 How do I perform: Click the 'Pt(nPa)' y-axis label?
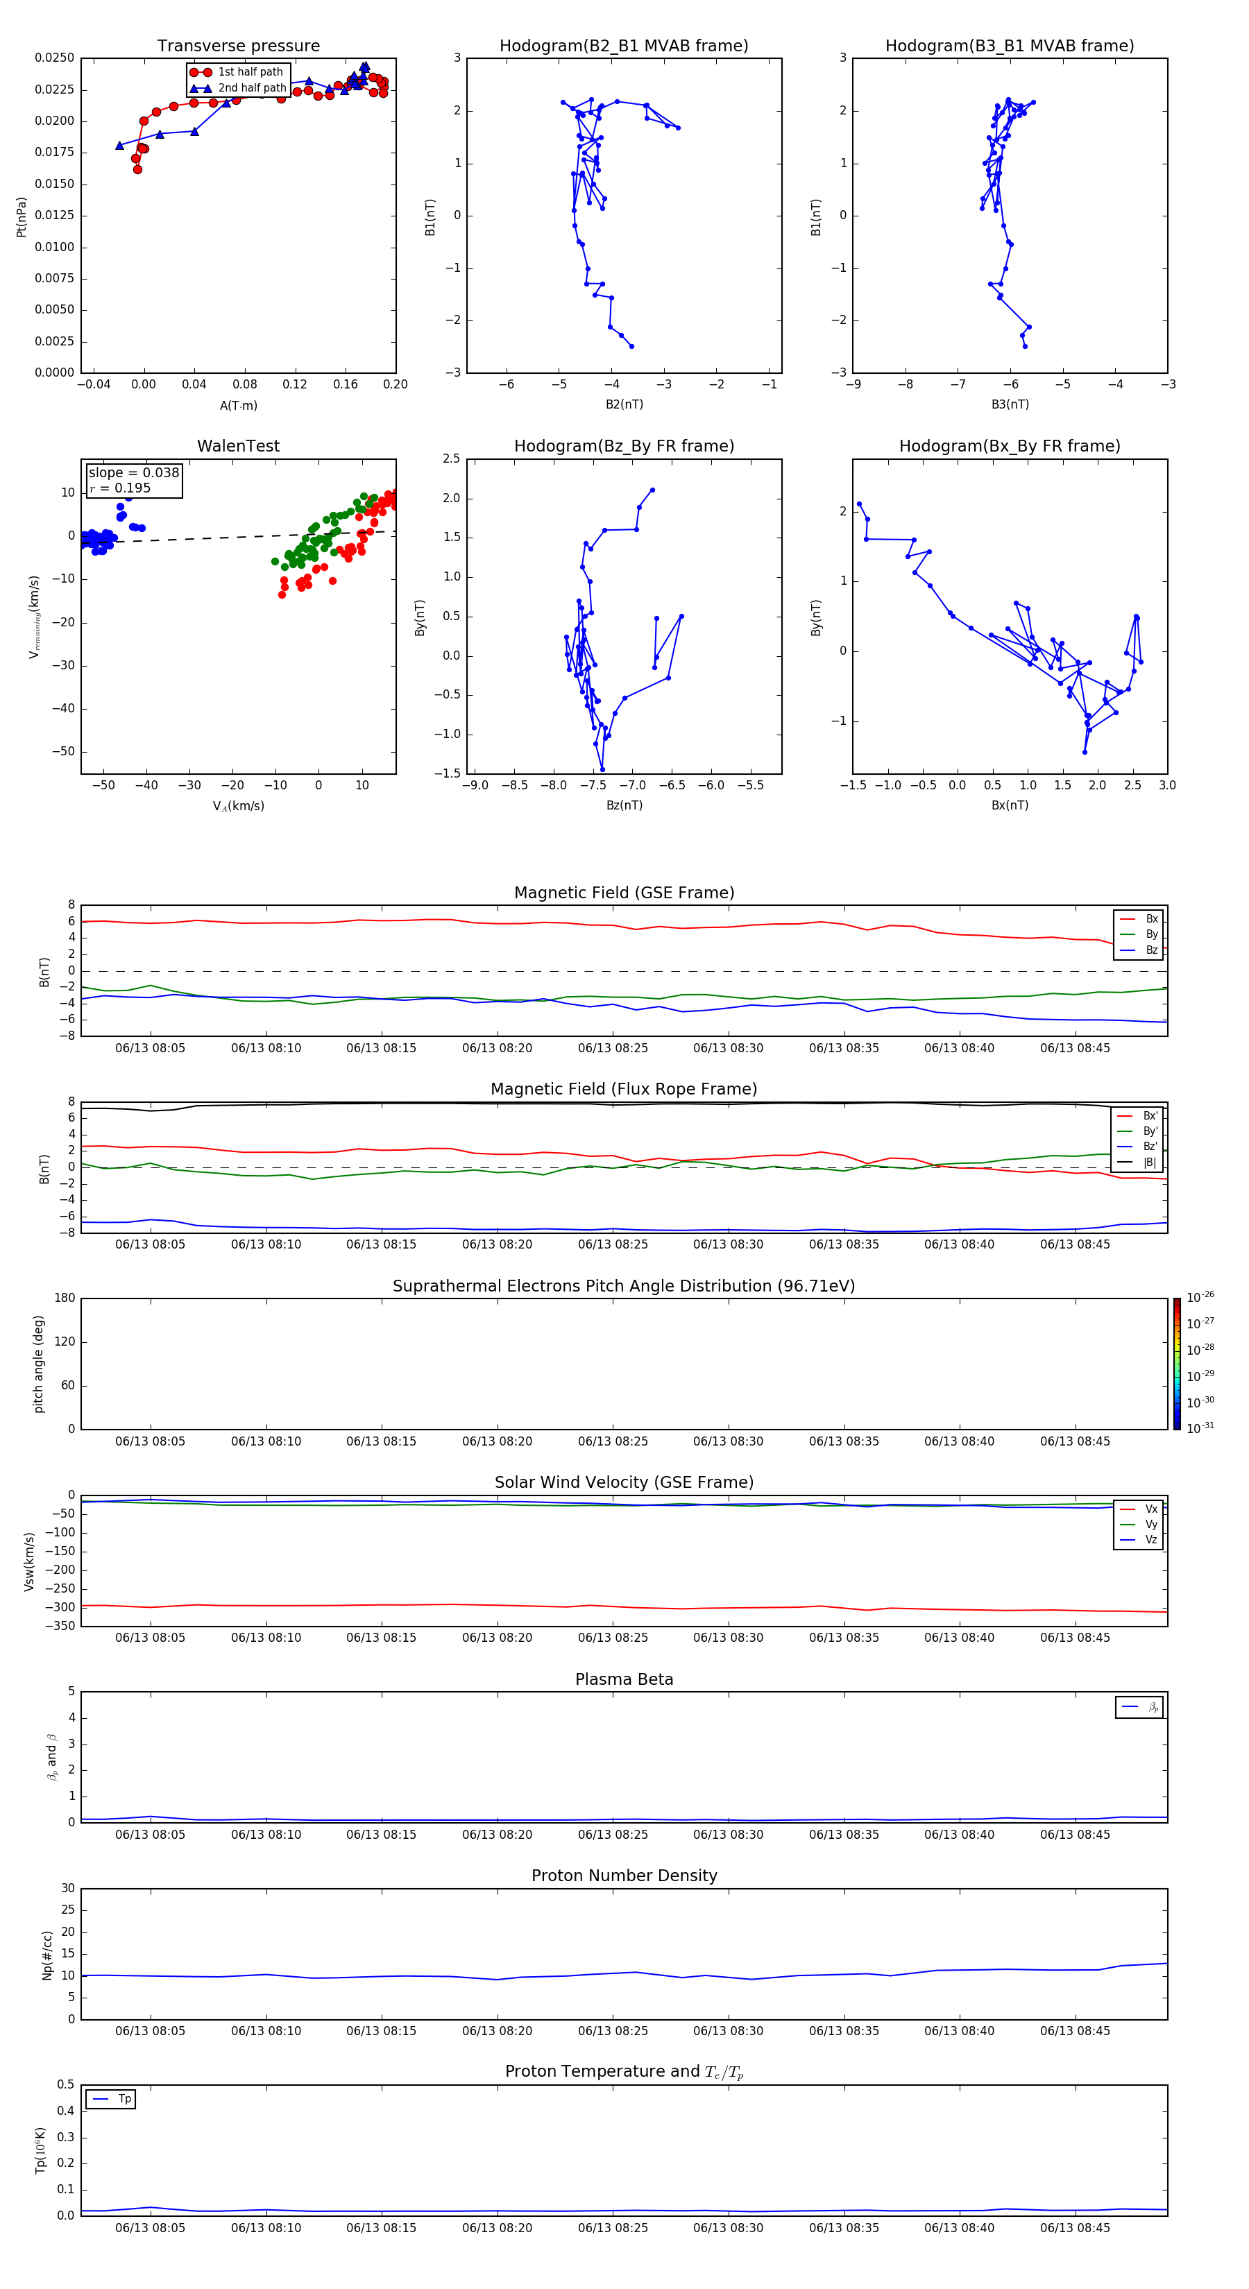pyautogui.click(x=22, y=217)
